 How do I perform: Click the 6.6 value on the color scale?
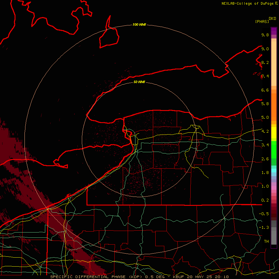pos(265,90)
